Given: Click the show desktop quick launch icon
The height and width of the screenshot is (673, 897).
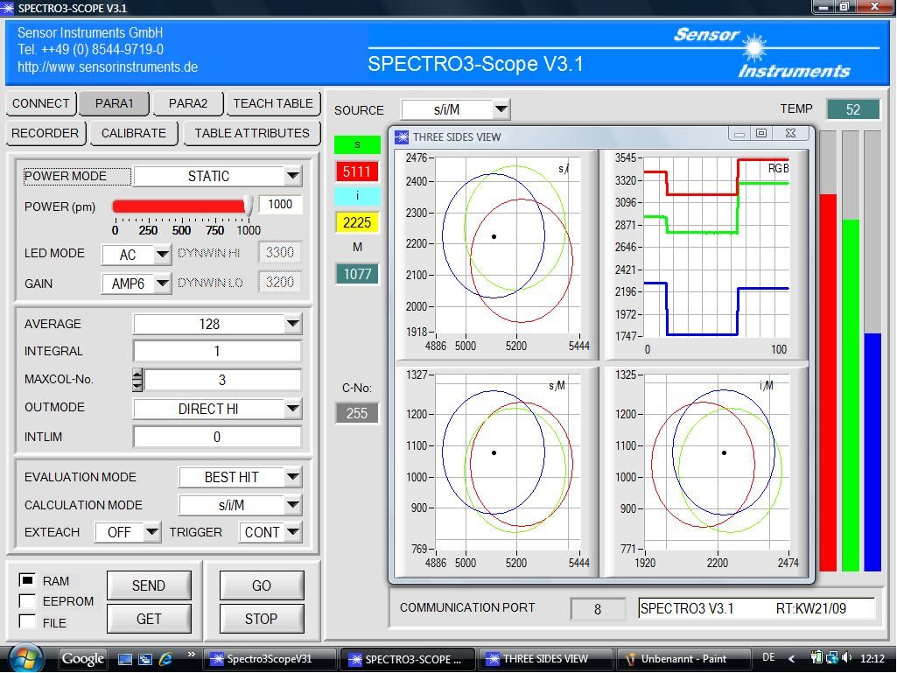Looking at the screenshot, I should (125, 659).
